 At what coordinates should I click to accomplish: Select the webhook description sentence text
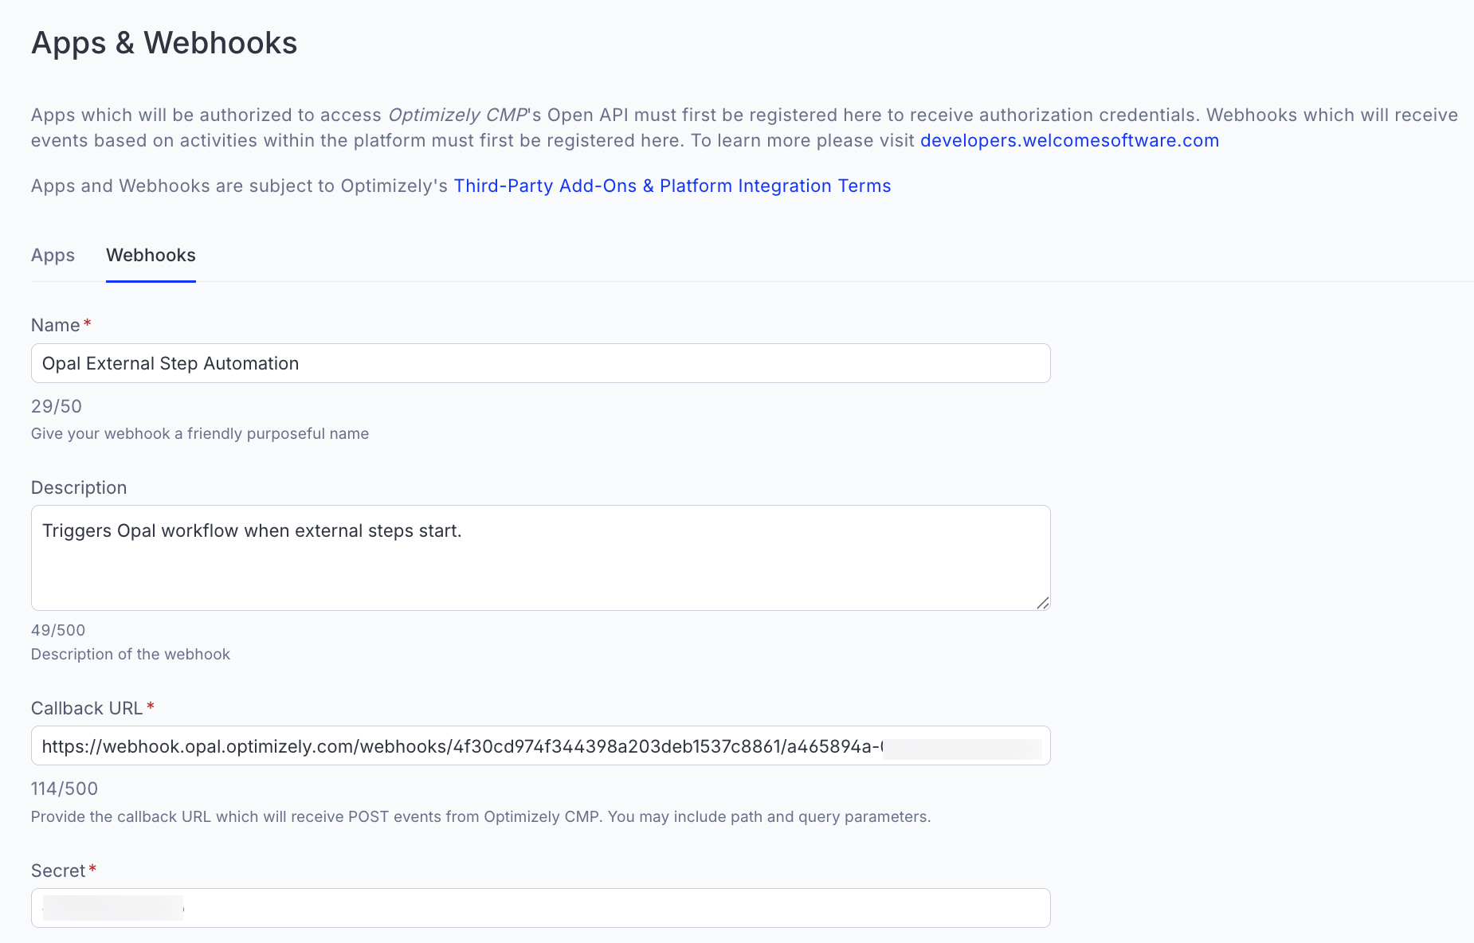pos(252,530)
